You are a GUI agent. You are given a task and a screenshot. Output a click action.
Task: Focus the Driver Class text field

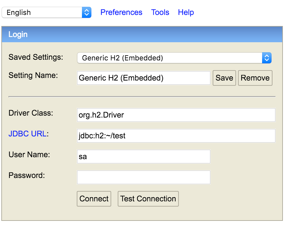pyautogui.click(x=176, y=115)
